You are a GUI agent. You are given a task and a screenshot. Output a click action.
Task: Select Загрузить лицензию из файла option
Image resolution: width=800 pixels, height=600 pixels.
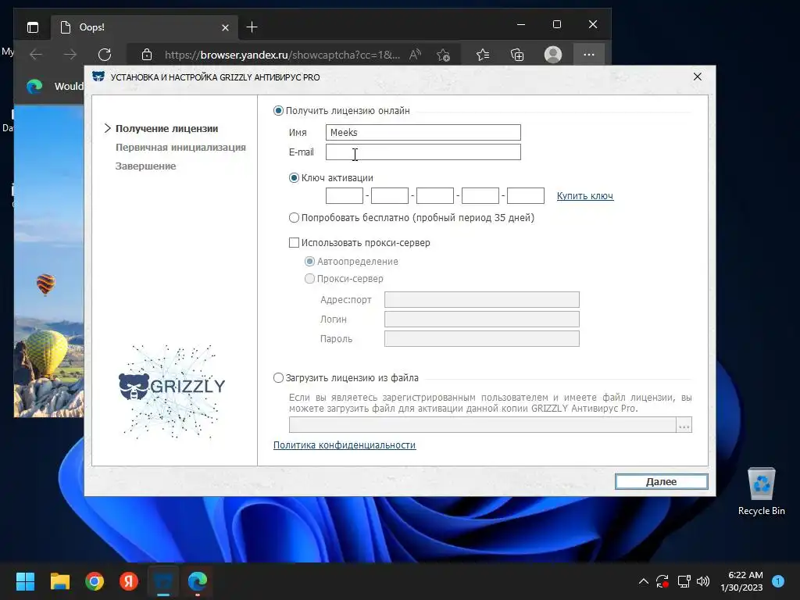278,378
